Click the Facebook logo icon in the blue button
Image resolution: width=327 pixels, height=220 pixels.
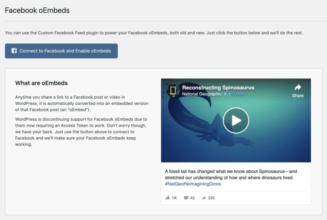(x=14, y=51)
